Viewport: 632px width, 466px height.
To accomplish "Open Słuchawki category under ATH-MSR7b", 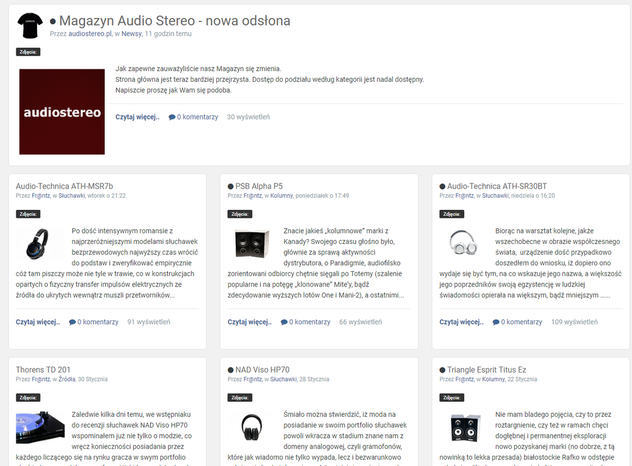I will pos(72,195).
